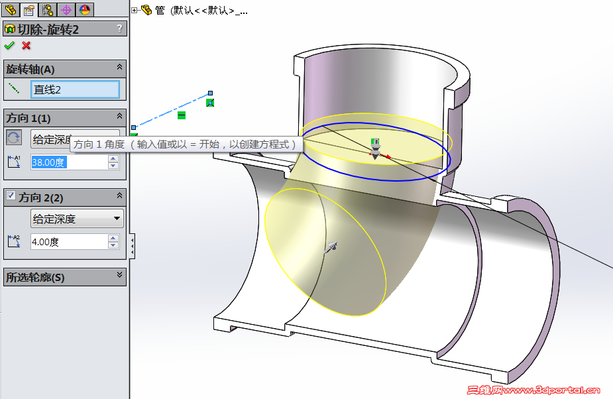Open help for 切除-旋转2
The height and width of the screenshot is (399, 613).
120,28
